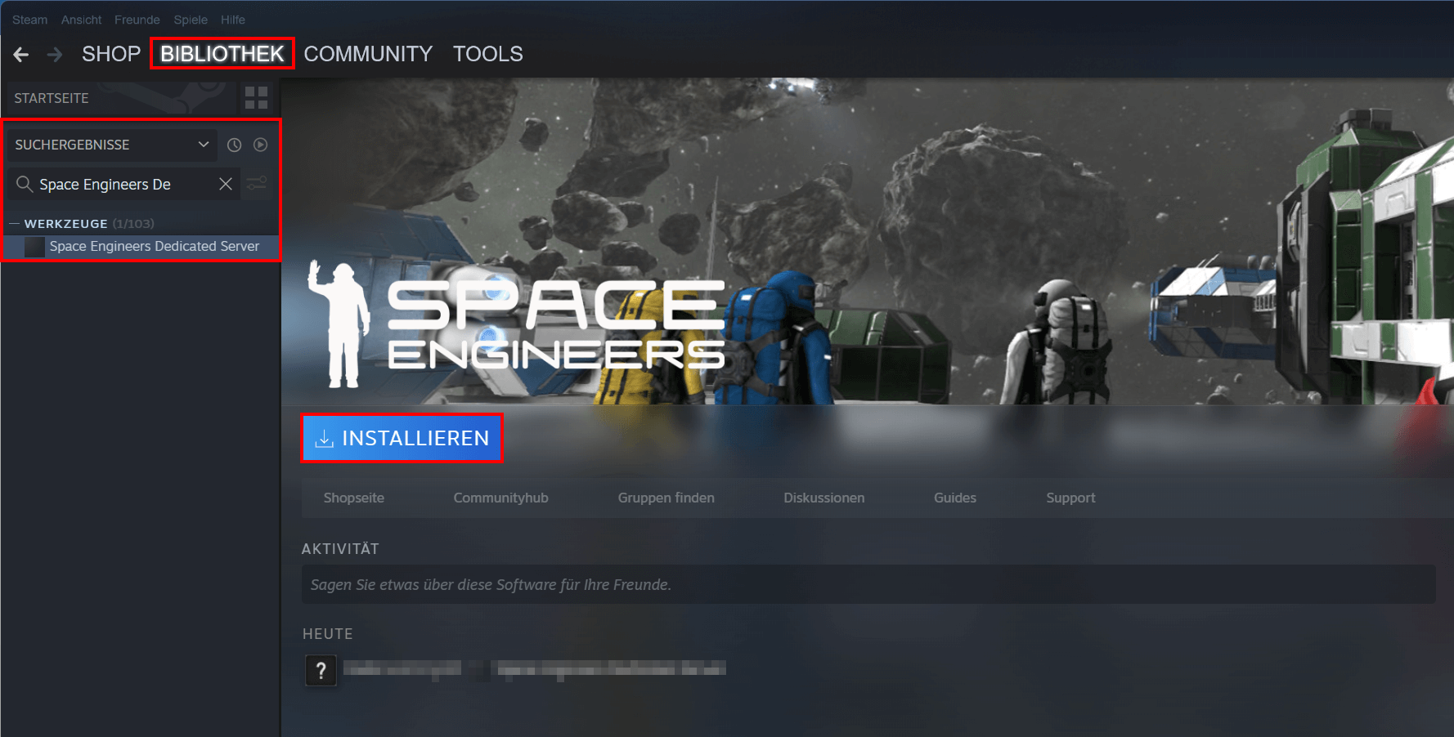1454x737 pixels.
Task: Open the Spiele menu
Action: pyautogui.click(x=191, y=20)
